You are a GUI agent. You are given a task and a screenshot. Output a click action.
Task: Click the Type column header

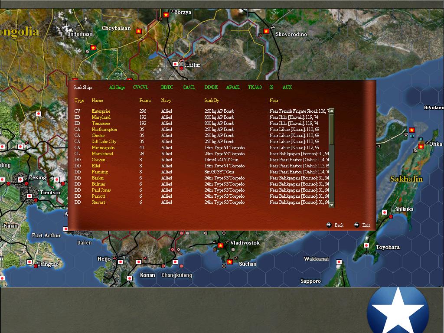(79, 100)
